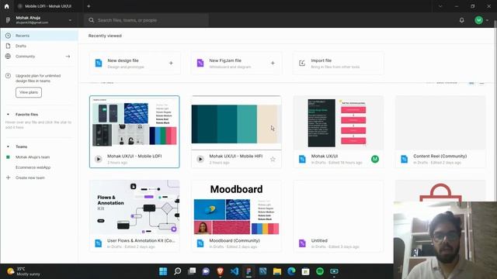The image size is (497, 279).
Task: Collapse the Teams section
Action: click(9, 146)
